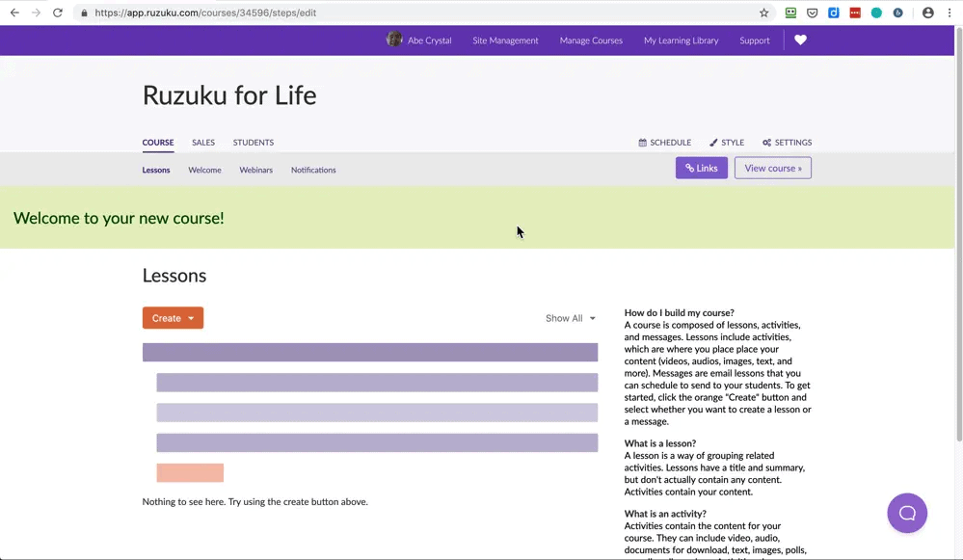Switch to the SALES tab
This screenshot has height=560, width=963.
(x=203, y=143)
